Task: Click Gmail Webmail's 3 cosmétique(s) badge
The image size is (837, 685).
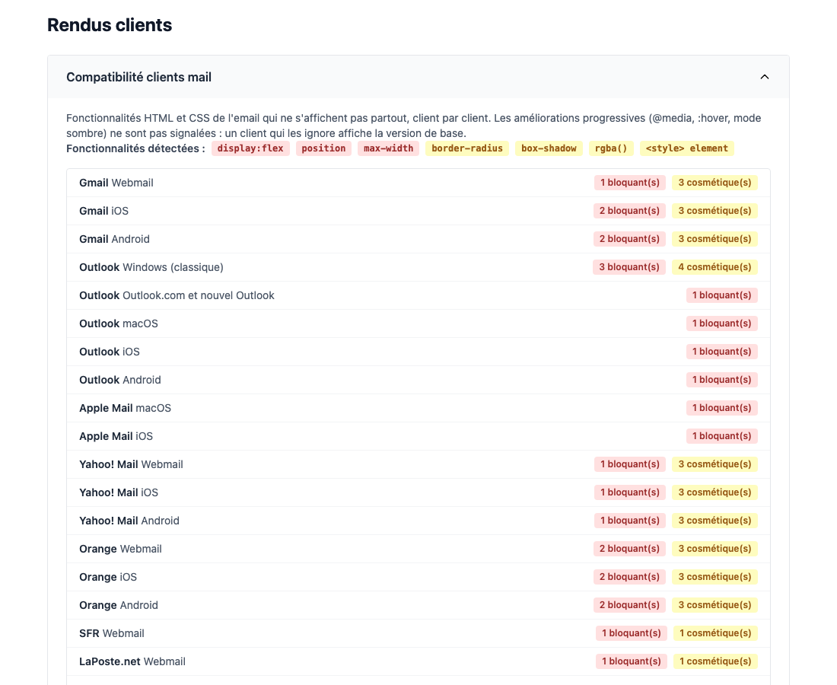Action: coord(714,183)
